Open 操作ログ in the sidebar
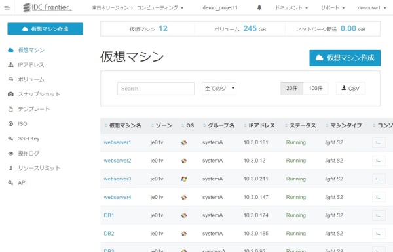 pyautogui.click(x=28, y=153)
